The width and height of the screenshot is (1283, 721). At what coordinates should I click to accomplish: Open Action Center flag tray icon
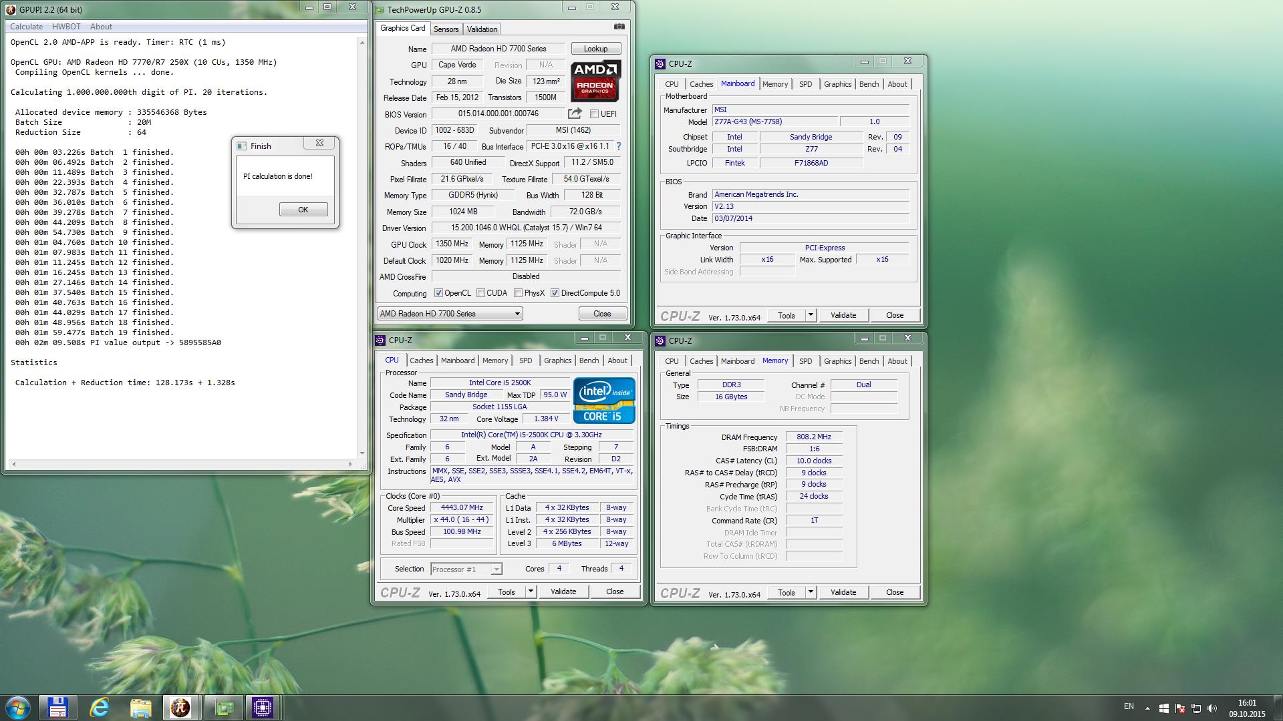1180,708
